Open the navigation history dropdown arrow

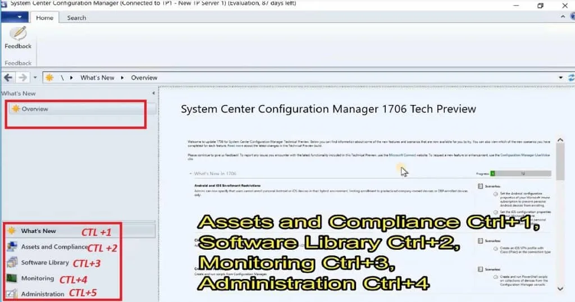(35, 77)
